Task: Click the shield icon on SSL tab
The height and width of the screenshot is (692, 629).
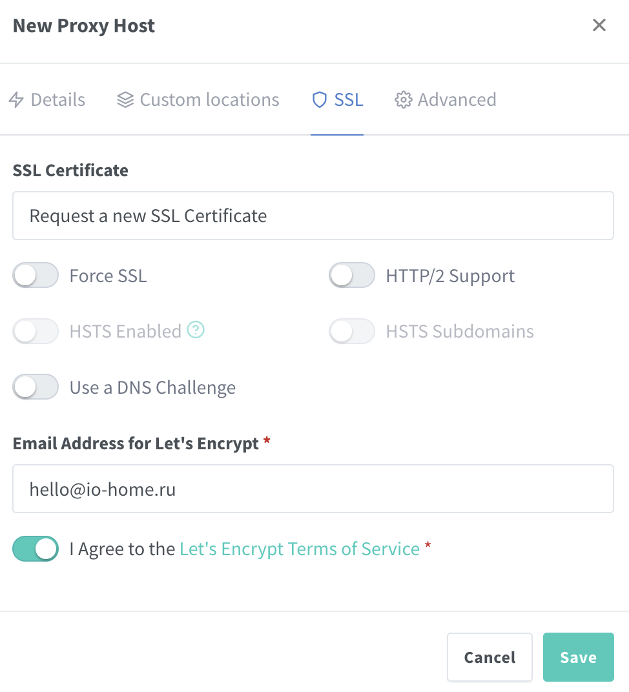Action: pos(320,100)
